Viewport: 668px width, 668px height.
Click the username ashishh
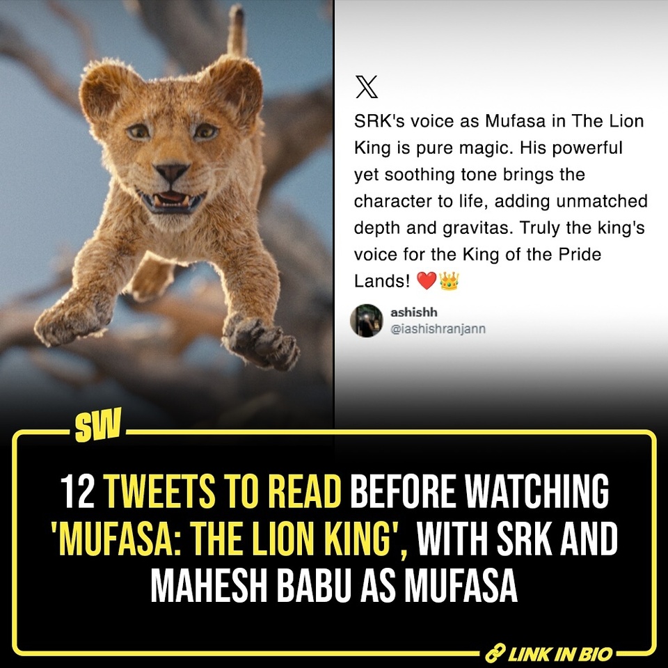pos(413,312)
